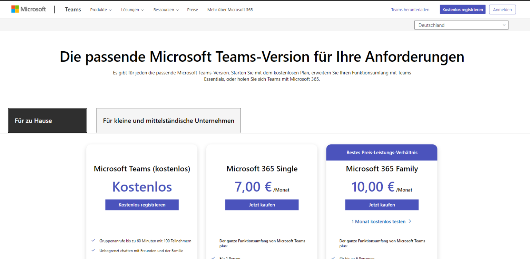Image resolution: width=530 pixels, height=259 pixels.
Task: Open the Teams home link
Action: pyautogui.click(x=73, y=10)
